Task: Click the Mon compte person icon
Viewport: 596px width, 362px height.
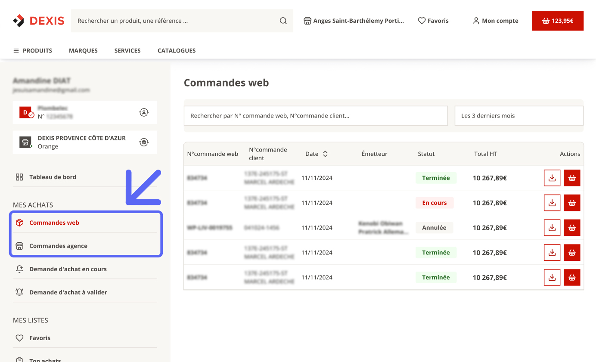Action: point(476,21)
